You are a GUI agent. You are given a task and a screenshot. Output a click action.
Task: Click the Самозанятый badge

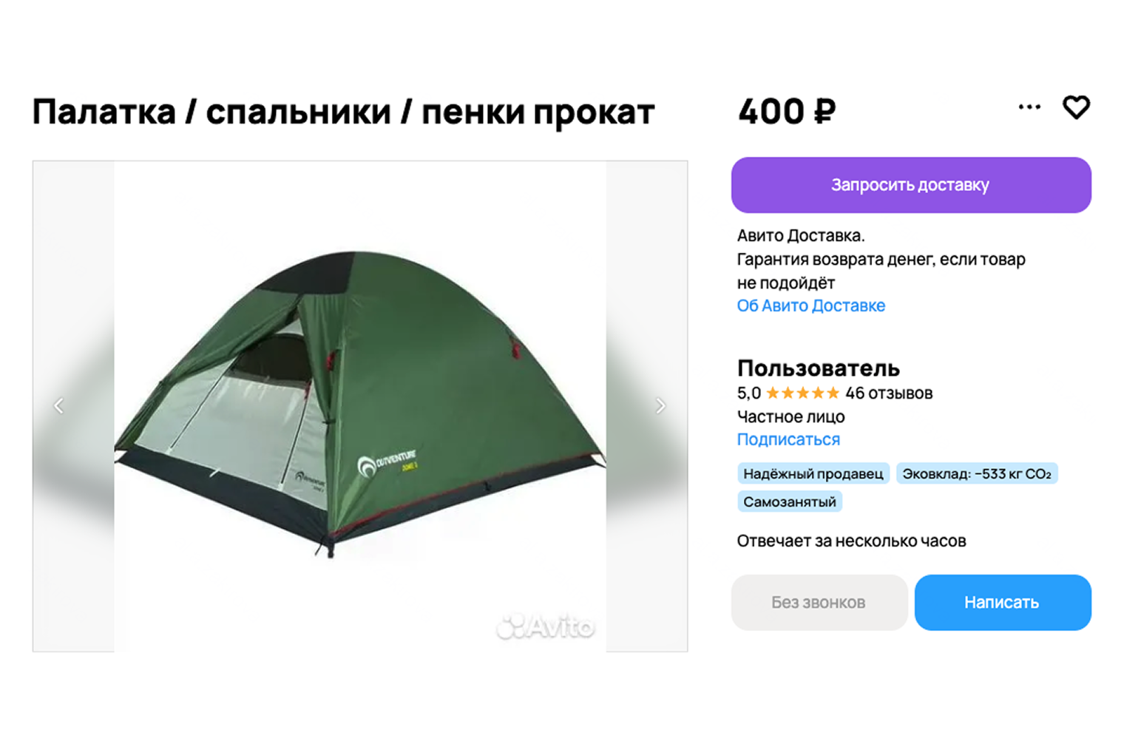(790, 501)
